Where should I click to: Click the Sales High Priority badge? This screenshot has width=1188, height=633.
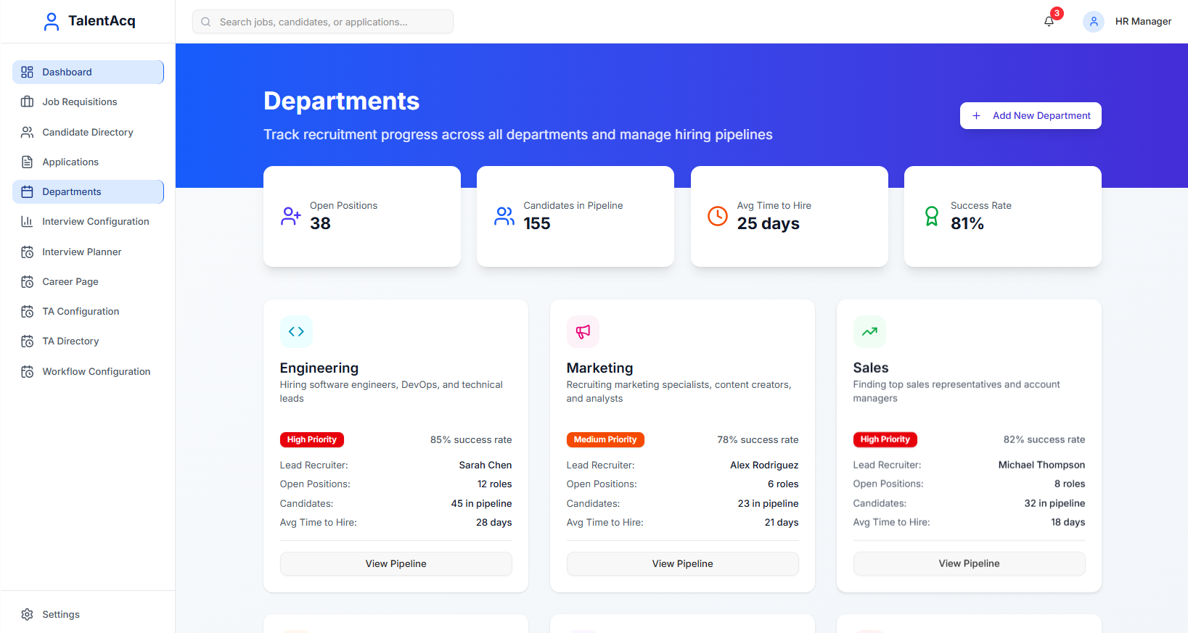click(885, 439)
